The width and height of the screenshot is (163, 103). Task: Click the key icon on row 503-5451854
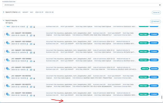click(27, 52)
